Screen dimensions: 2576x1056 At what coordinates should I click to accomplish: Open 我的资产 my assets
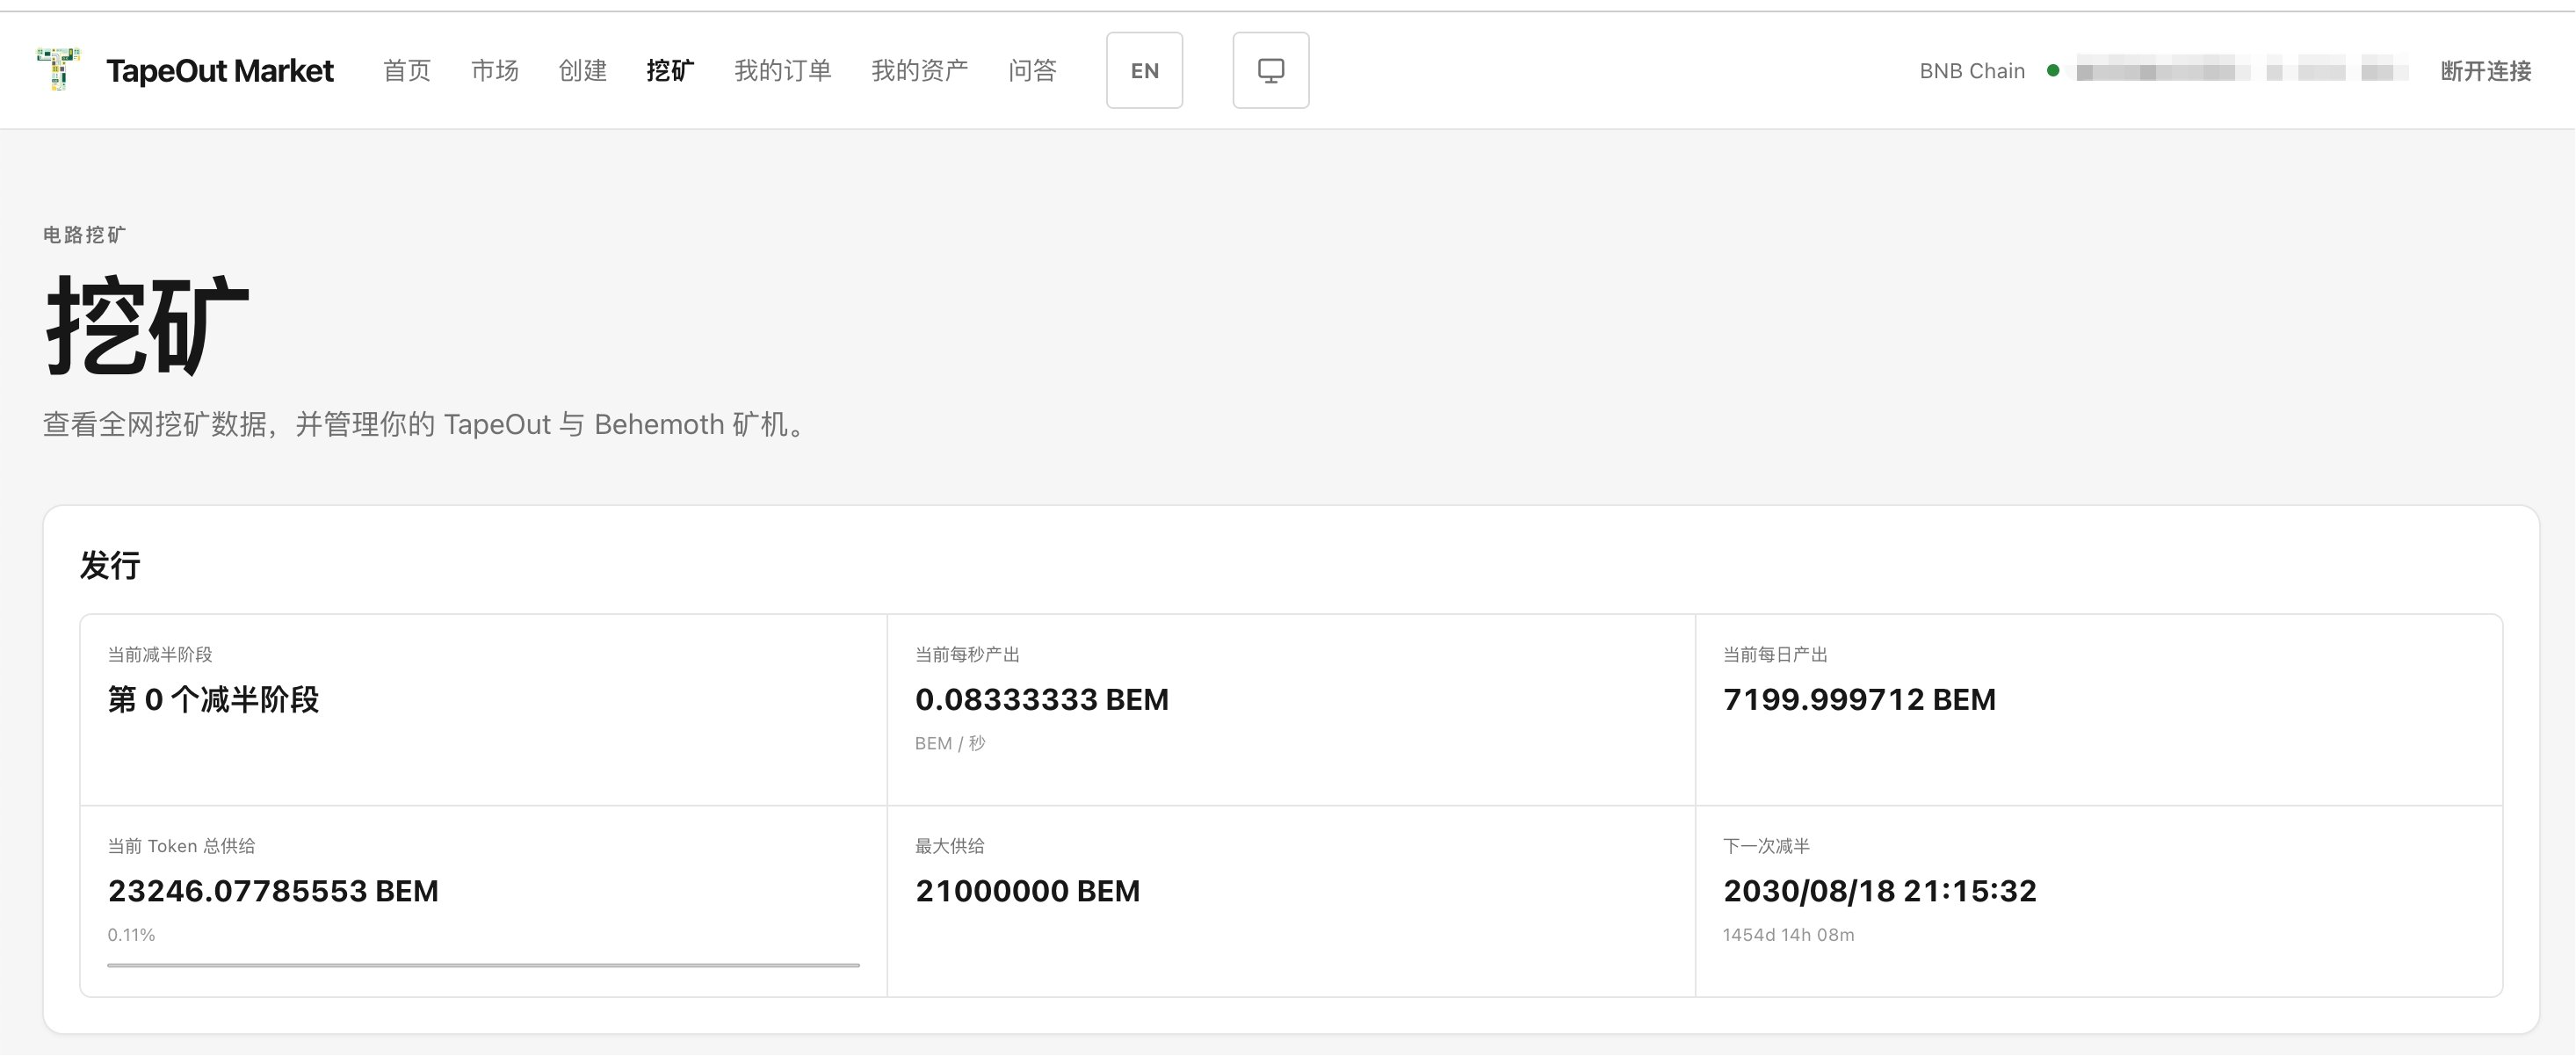(920, 70)
